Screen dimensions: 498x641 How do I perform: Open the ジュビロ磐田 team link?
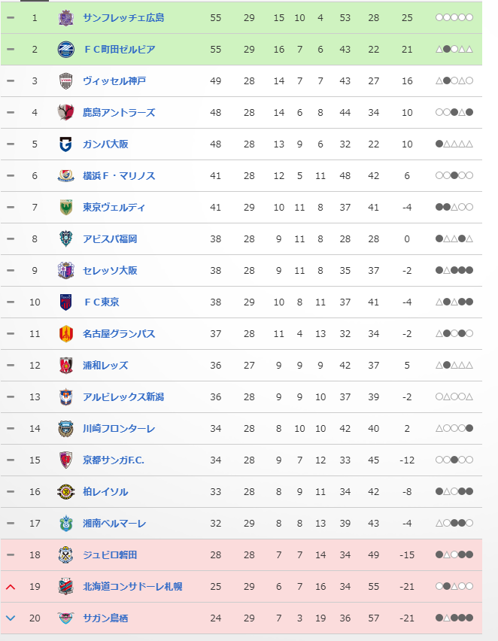(x=110, y=554)
